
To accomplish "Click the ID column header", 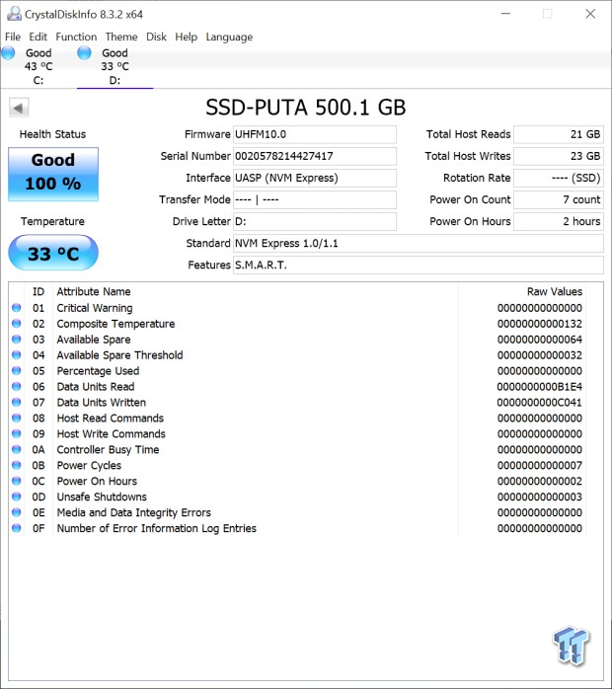I will tap(38, 292).
